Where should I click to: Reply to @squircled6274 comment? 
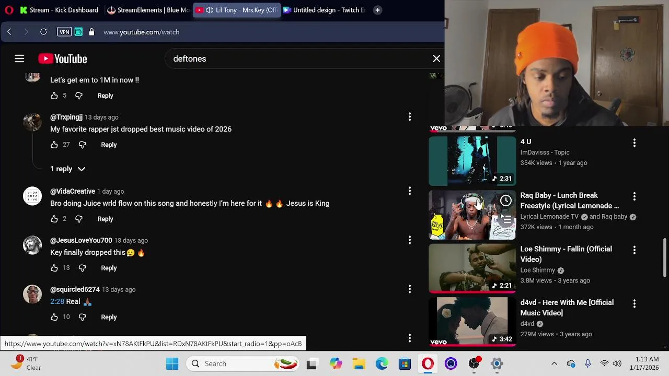pos(109,317)
